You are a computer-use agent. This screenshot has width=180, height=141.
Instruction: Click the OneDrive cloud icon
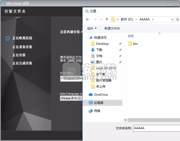(91, 95)
